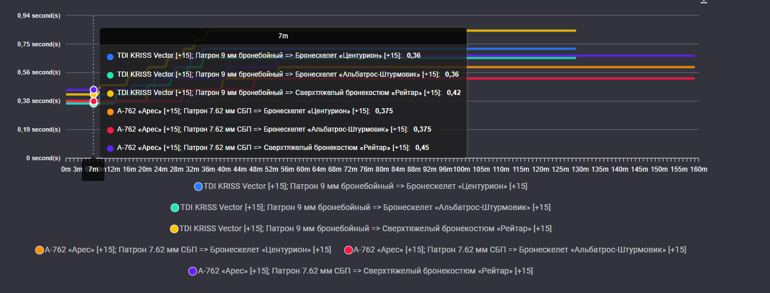Image resolution: width=770 pixels, height=293 pixels.
Task: Toggle legend entry А-762 «Арес» => Бронескелет «Центурион»
Action: (x=183, y=250)
